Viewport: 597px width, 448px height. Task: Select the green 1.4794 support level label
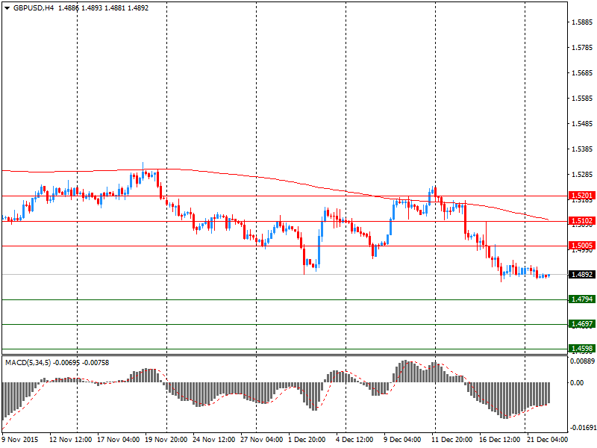(582, 299)
